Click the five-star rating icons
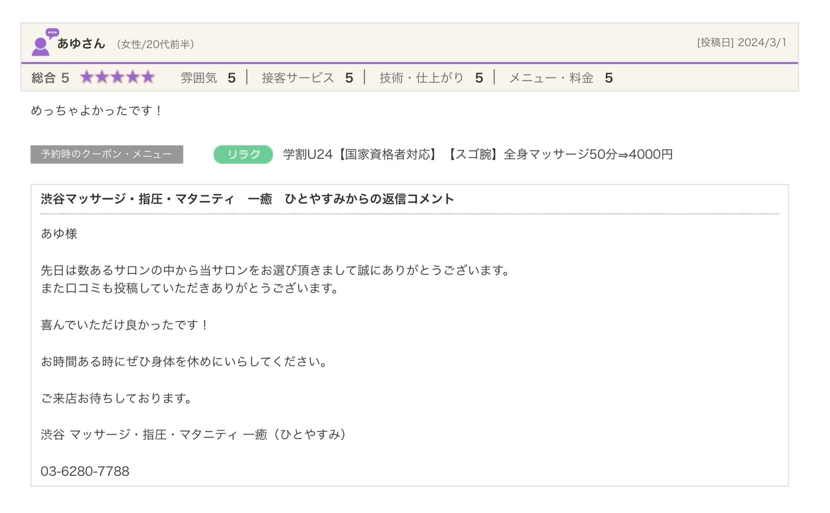Screen dimensions: 830x513 (117, 77)
